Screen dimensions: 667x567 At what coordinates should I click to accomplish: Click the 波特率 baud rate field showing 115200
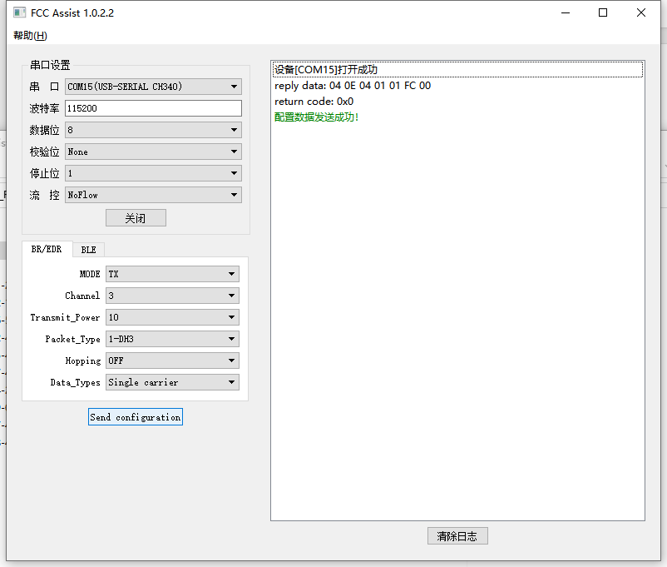(x=153, y=108)
